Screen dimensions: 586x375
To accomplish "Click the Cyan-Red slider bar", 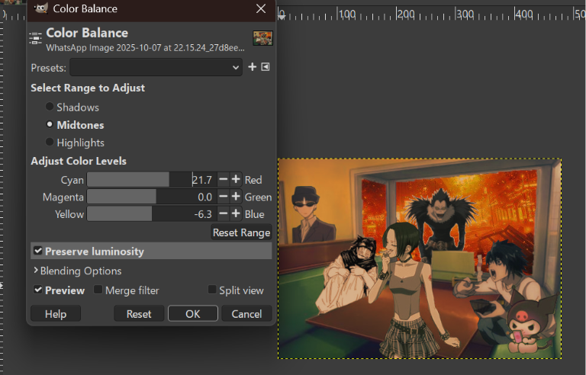I will point(139,180).
